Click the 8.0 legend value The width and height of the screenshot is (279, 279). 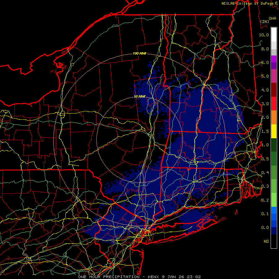point(265,49)
